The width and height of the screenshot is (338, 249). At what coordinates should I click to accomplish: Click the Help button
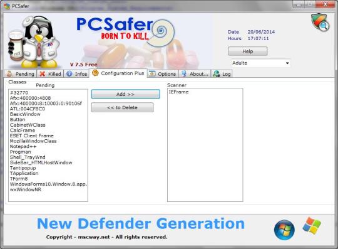248,51
